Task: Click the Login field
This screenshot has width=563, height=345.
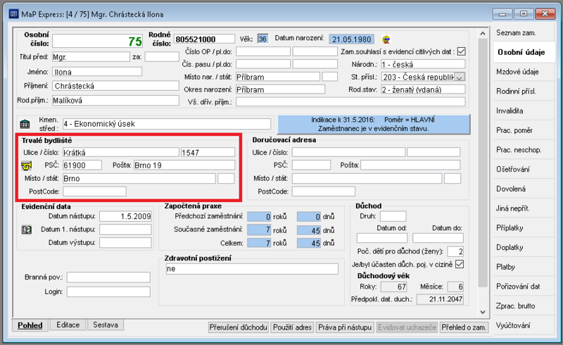Action: coord(108,291)
